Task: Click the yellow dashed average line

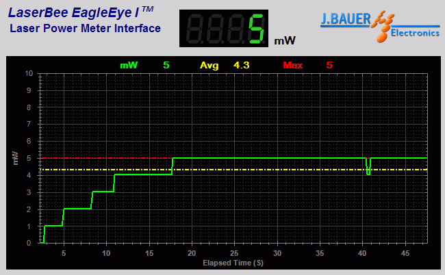Action: 234,170
